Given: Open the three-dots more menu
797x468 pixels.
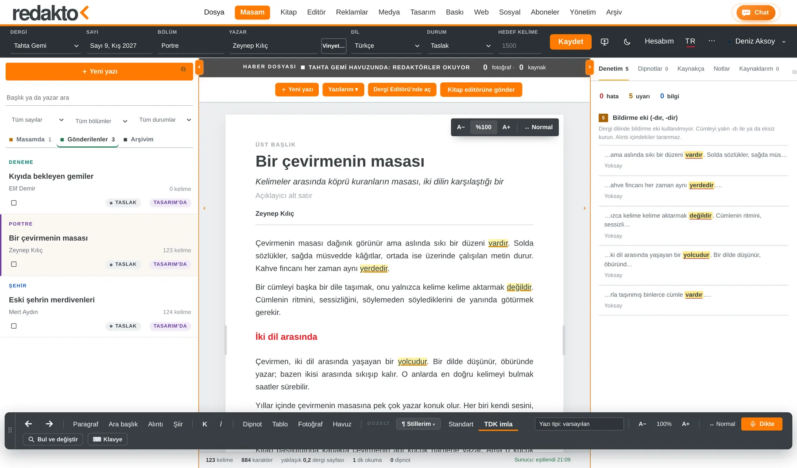Looking at the screenshot, I should point(712,41).
